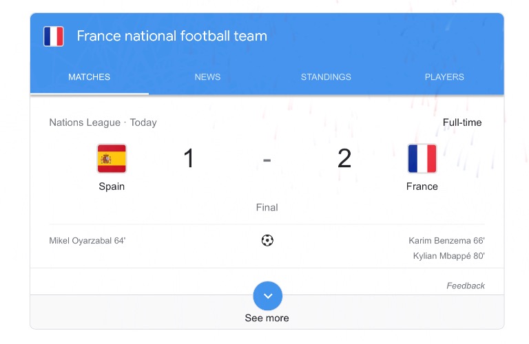Select the Spain team name
The image size is (529, 344).
point(112,186)
